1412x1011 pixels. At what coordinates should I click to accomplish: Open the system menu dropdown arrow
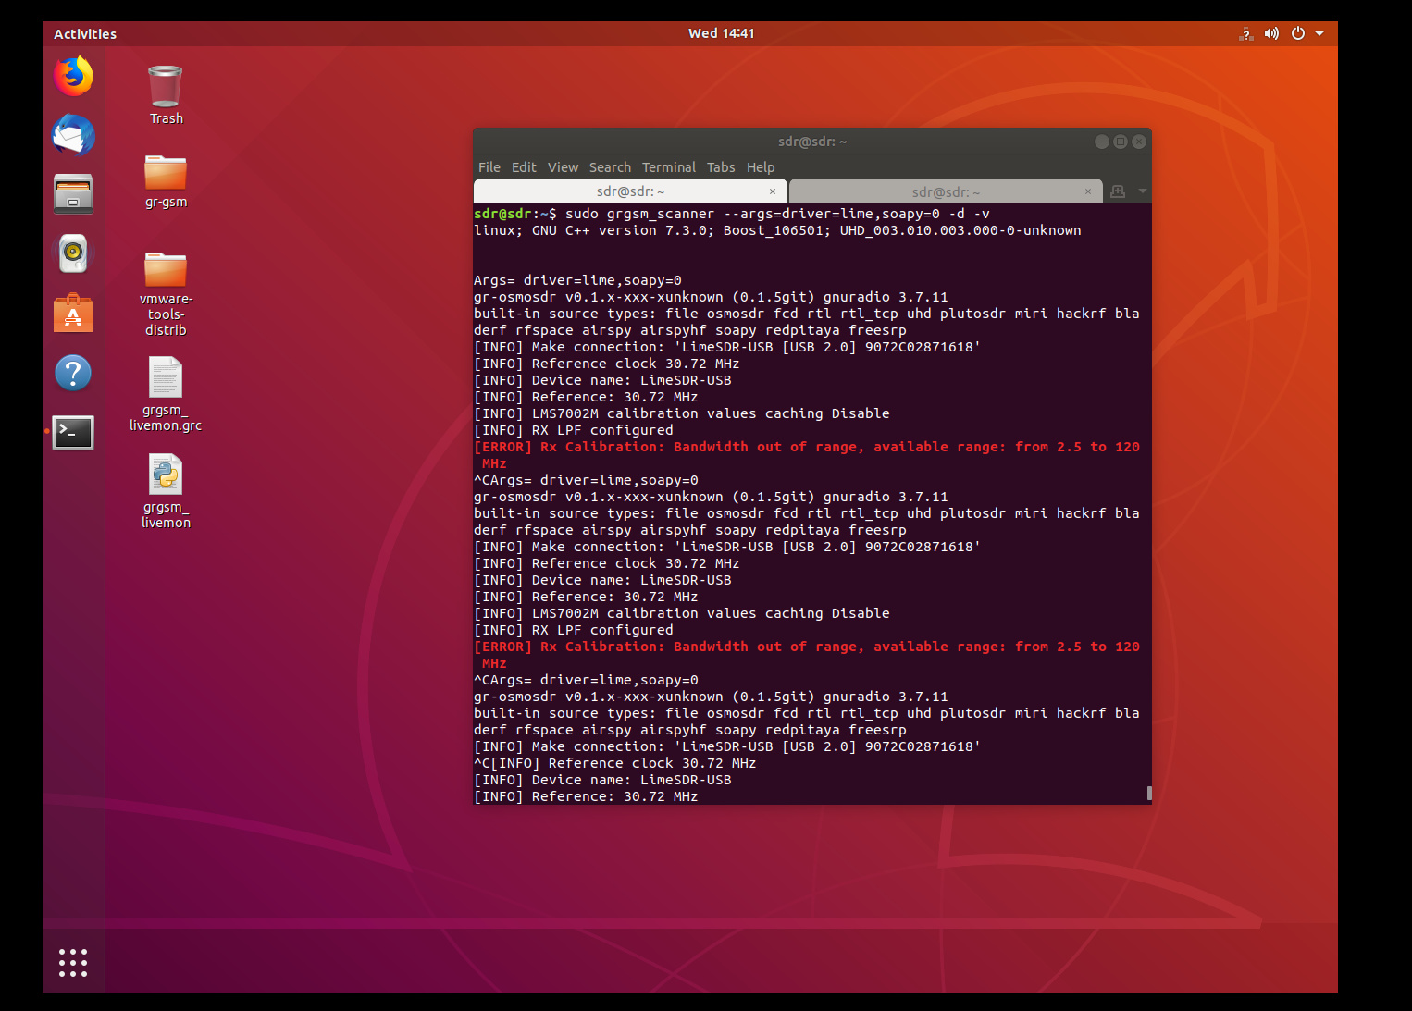(x=1319, y=33)
